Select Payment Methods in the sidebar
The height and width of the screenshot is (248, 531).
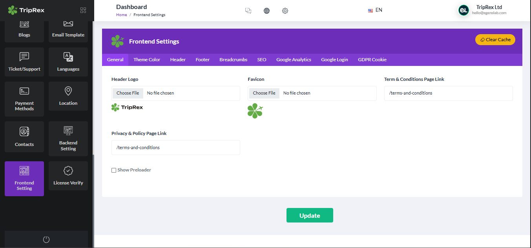24,99
